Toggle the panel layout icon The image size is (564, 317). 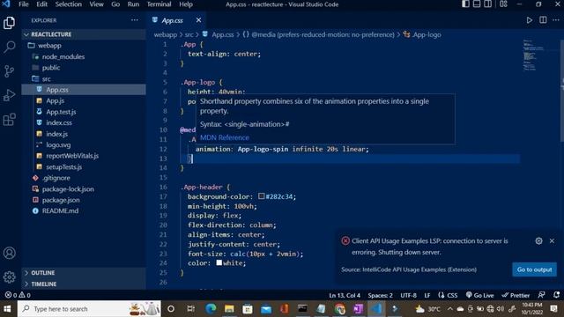point(477,4)
